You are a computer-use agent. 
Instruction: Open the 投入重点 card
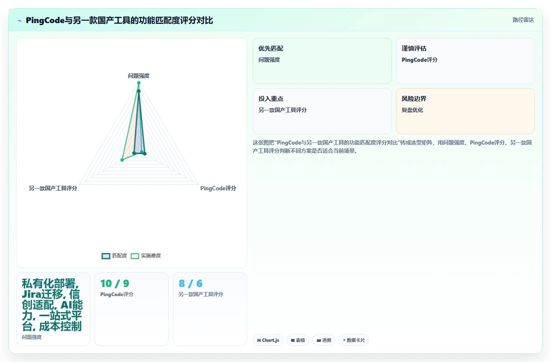(x=322, y=111)
